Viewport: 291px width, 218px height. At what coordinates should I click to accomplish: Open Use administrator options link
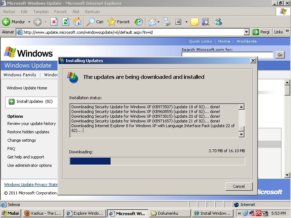click(29, 165)
